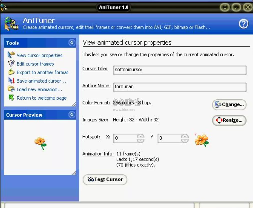This screenshot has height=208, width=253.
Task: Click the Cursor Preview header title
Action: tap(24, 115)
